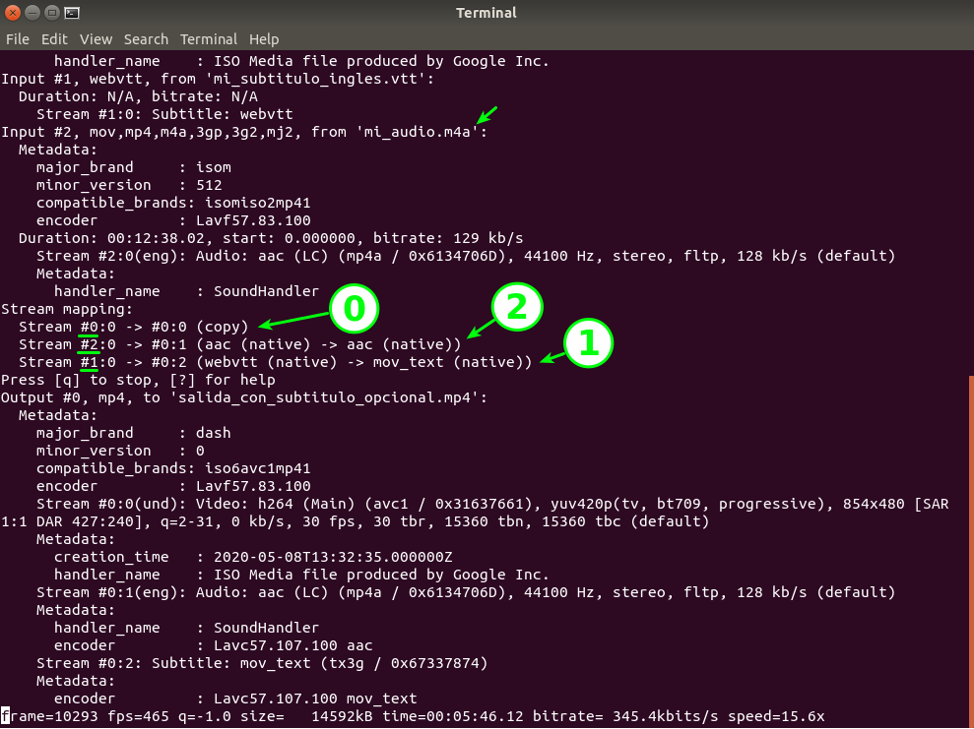The image size is (974, 729).
Task: Click the cursor block before 'rame=10293'
Action: [x=5, y=716]
